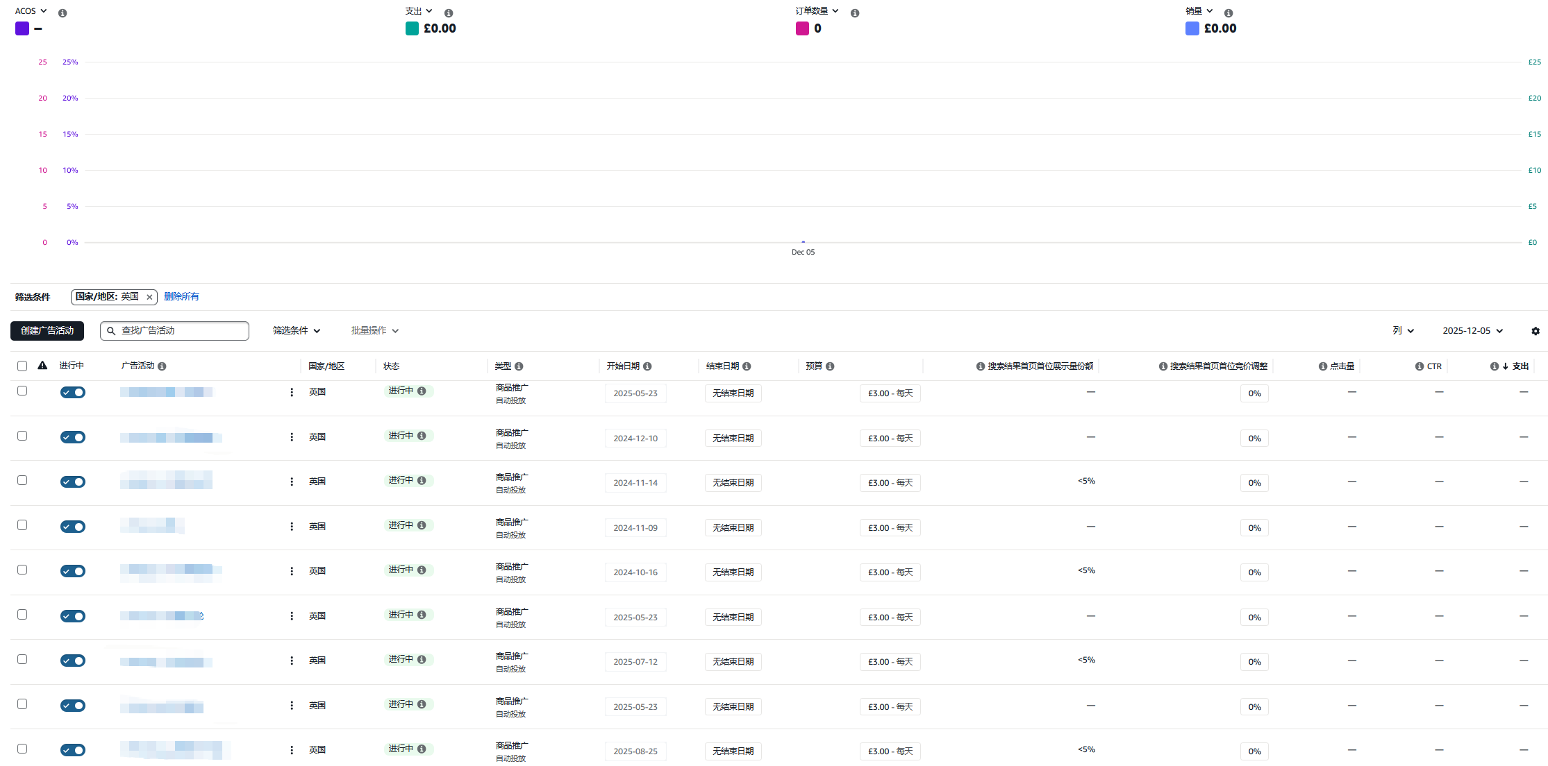Turn off the toggle for the 2024-12-10 campaign
1548x766 pixels.
(73, 437)
